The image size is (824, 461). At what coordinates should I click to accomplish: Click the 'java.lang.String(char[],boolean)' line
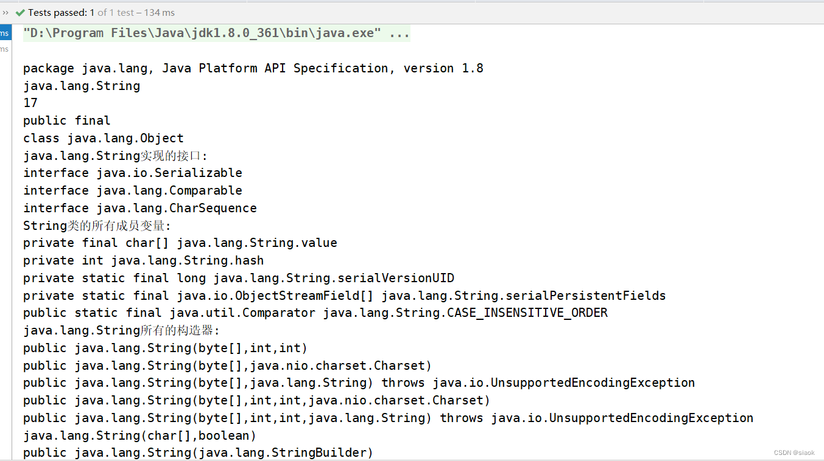pyautogui.click(x=140, y=435)
